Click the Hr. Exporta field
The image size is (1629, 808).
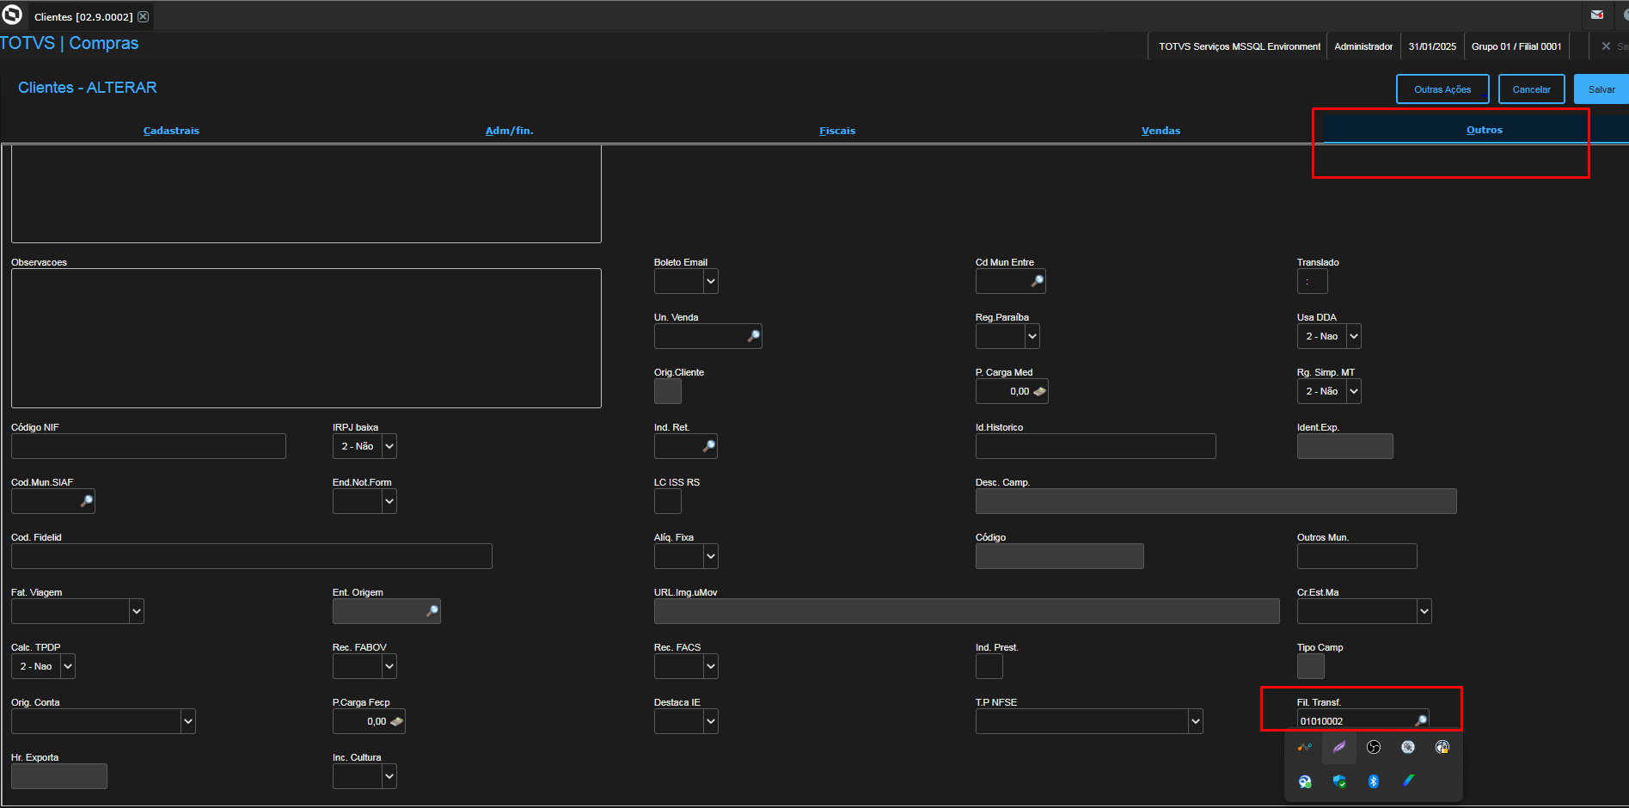(x=59, y=776)
